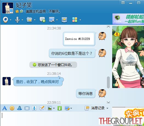Expand the voice call options arrow
This screenshot has width=144, height=126.
22,20
